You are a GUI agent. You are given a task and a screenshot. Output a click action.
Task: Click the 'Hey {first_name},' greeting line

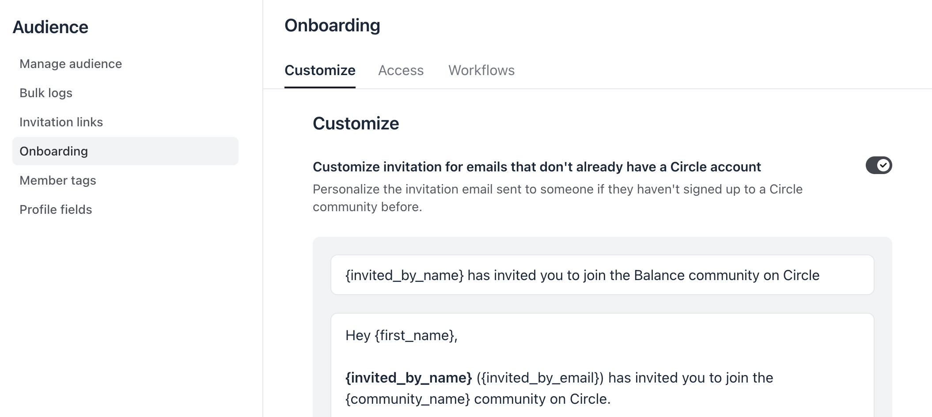[x=401, y=335]
